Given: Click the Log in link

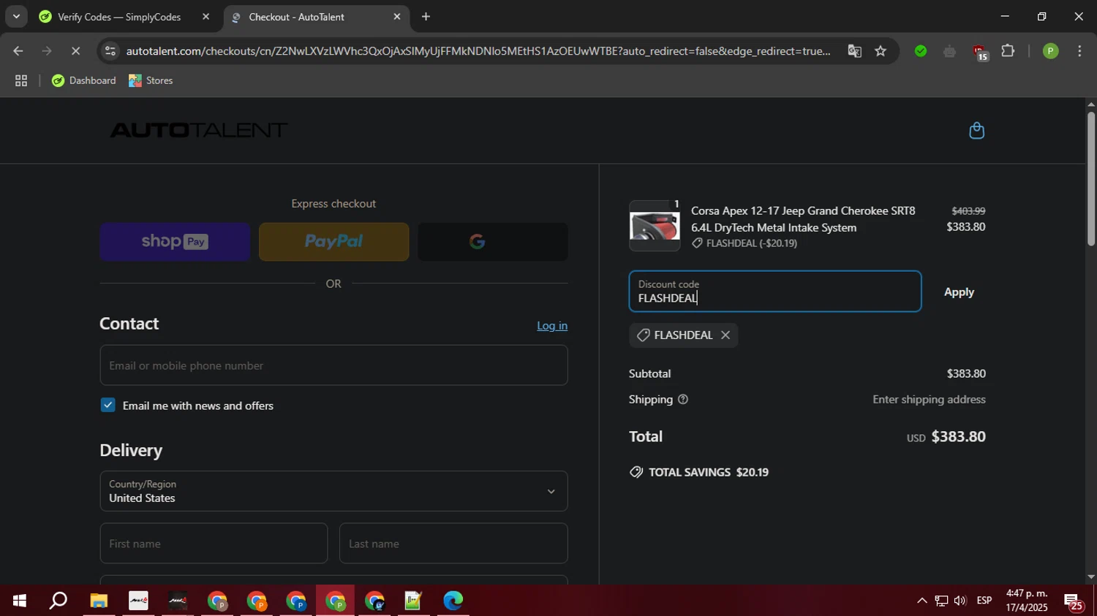Looking at the screenshot, I should (552, 326).
